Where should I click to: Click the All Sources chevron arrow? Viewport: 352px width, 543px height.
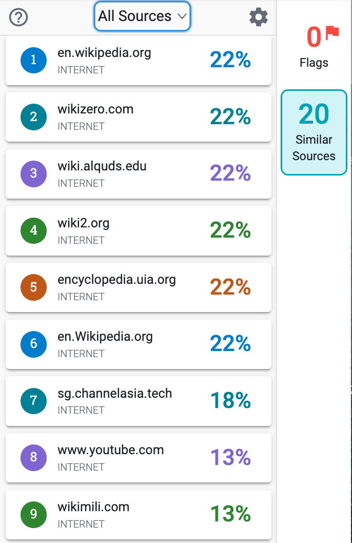tap(182, 16)
